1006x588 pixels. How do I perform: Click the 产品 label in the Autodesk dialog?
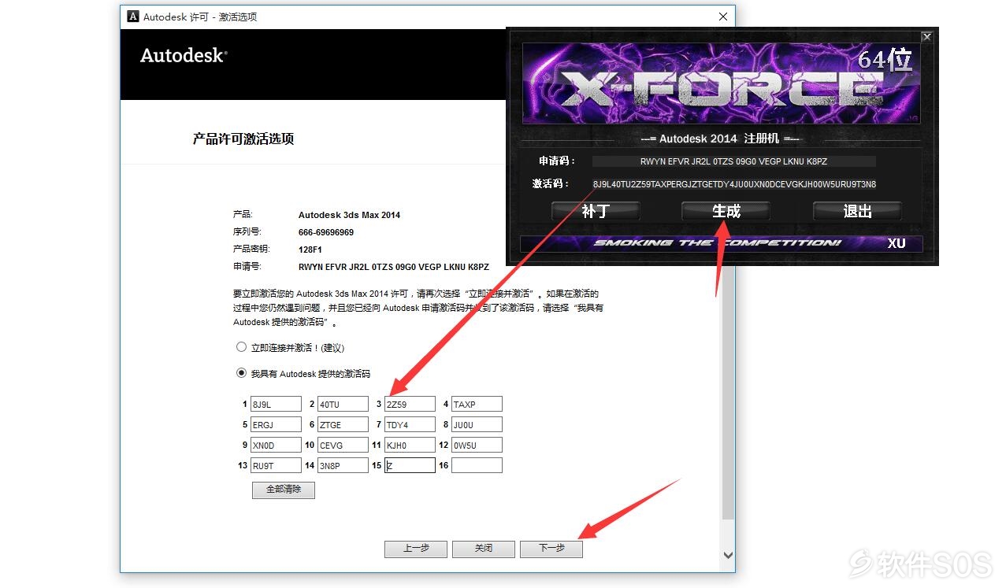(243, 215)
